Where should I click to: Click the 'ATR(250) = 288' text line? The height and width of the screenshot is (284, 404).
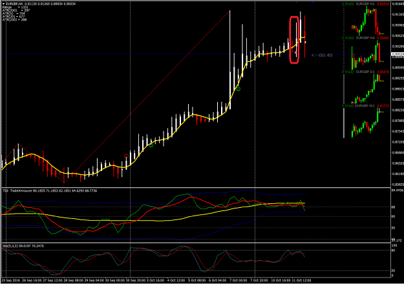(14, 19)
